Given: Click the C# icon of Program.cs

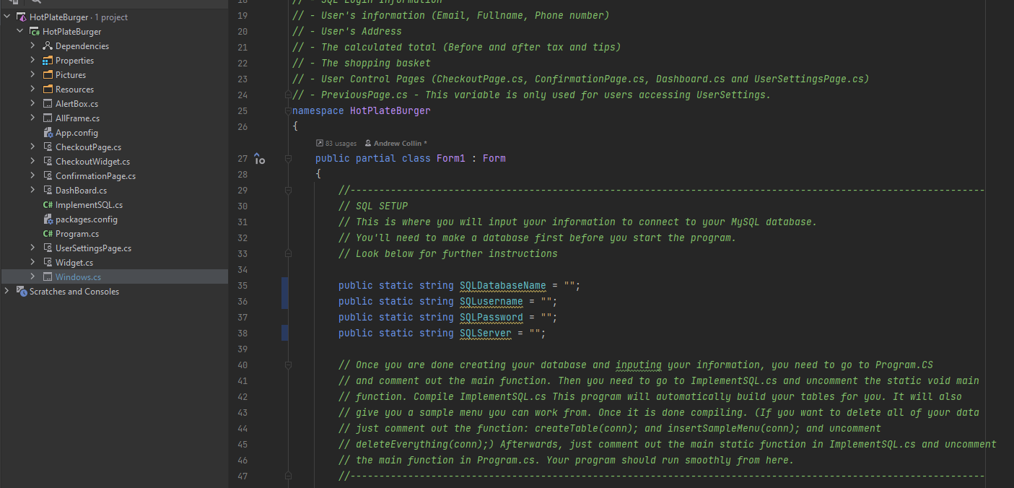Looking at the screenshot, I should click(x=48, y=234).
